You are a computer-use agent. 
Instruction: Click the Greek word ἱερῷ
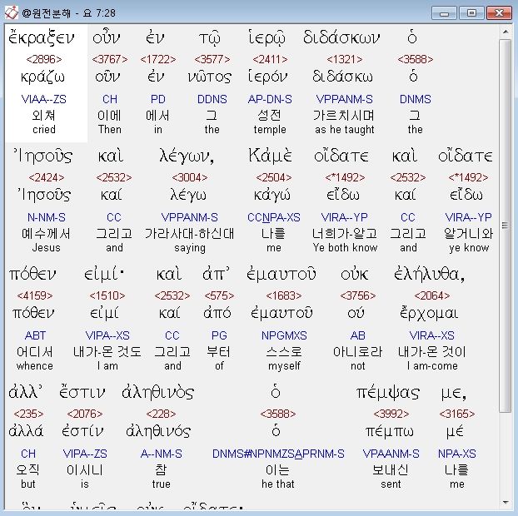coord(267,37)
